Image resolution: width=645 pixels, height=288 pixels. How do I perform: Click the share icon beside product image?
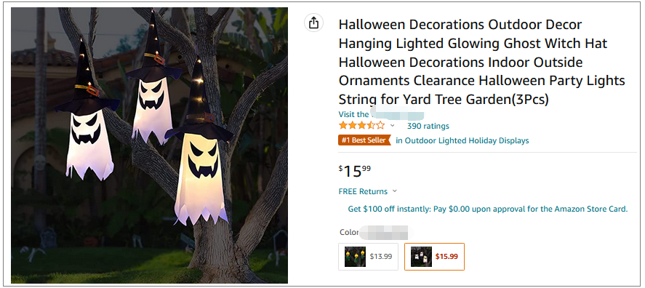click(313, 23)
